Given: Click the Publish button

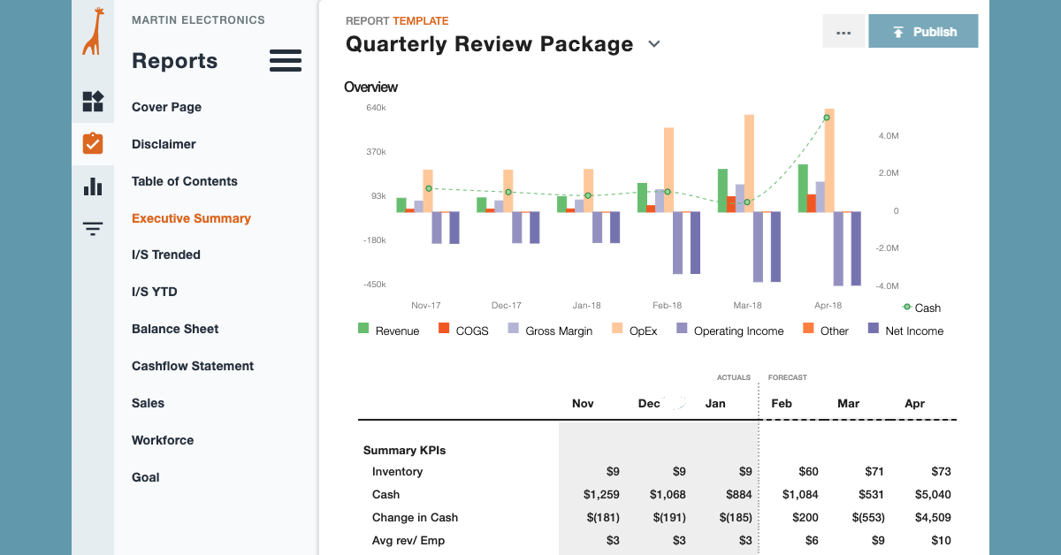Looking at the screenshot, I should [923, 32].
